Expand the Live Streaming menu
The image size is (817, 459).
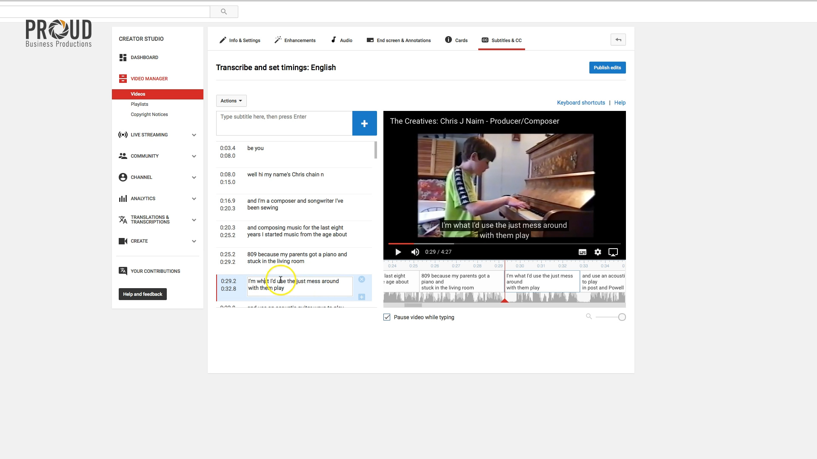[194, 135]
